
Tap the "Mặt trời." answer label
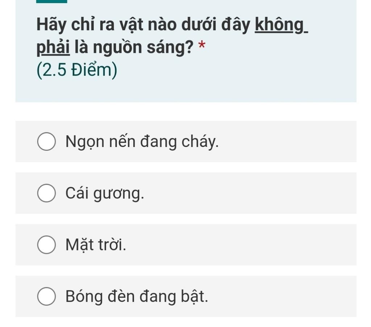tap(96, 245)
